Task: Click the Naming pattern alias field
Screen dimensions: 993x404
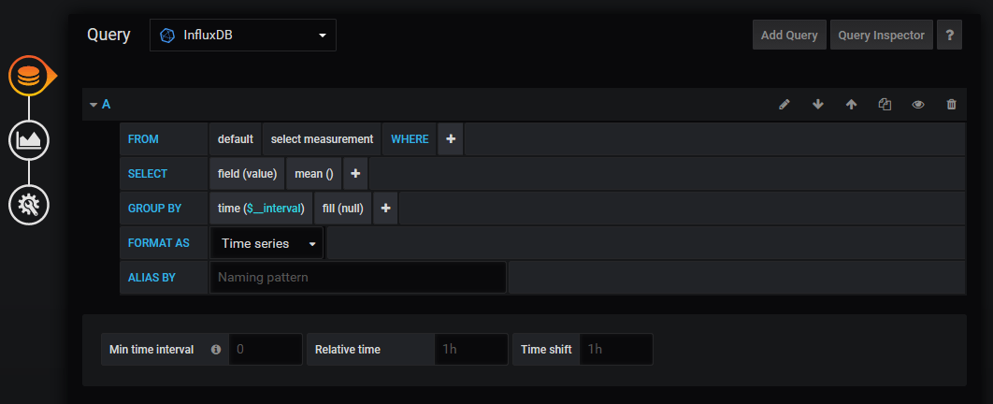Action: [358, 278]
